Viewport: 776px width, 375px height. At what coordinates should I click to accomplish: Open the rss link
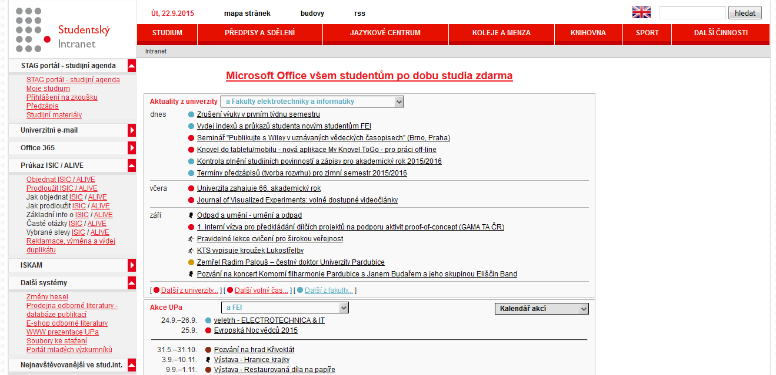[x=359, y=13]
